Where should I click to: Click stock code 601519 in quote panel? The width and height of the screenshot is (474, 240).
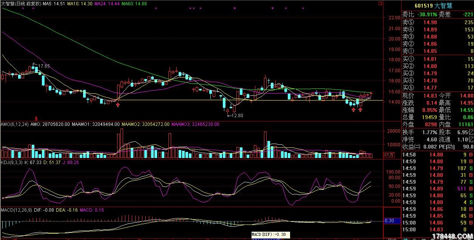pyautogui.click(x=423, y=6)
